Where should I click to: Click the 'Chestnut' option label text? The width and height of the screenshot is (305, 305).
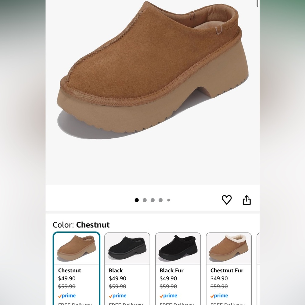pos(70,270)
